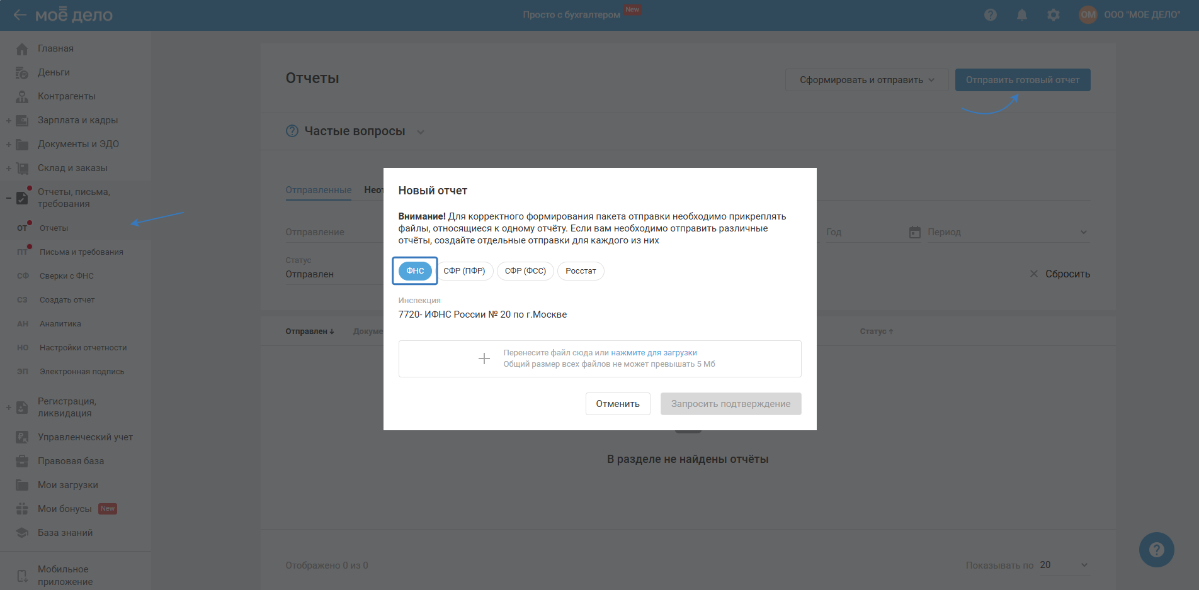Expand the Склад и заказы menu
The height and width of the screenshot is (590, 1199).
point(9,168)
